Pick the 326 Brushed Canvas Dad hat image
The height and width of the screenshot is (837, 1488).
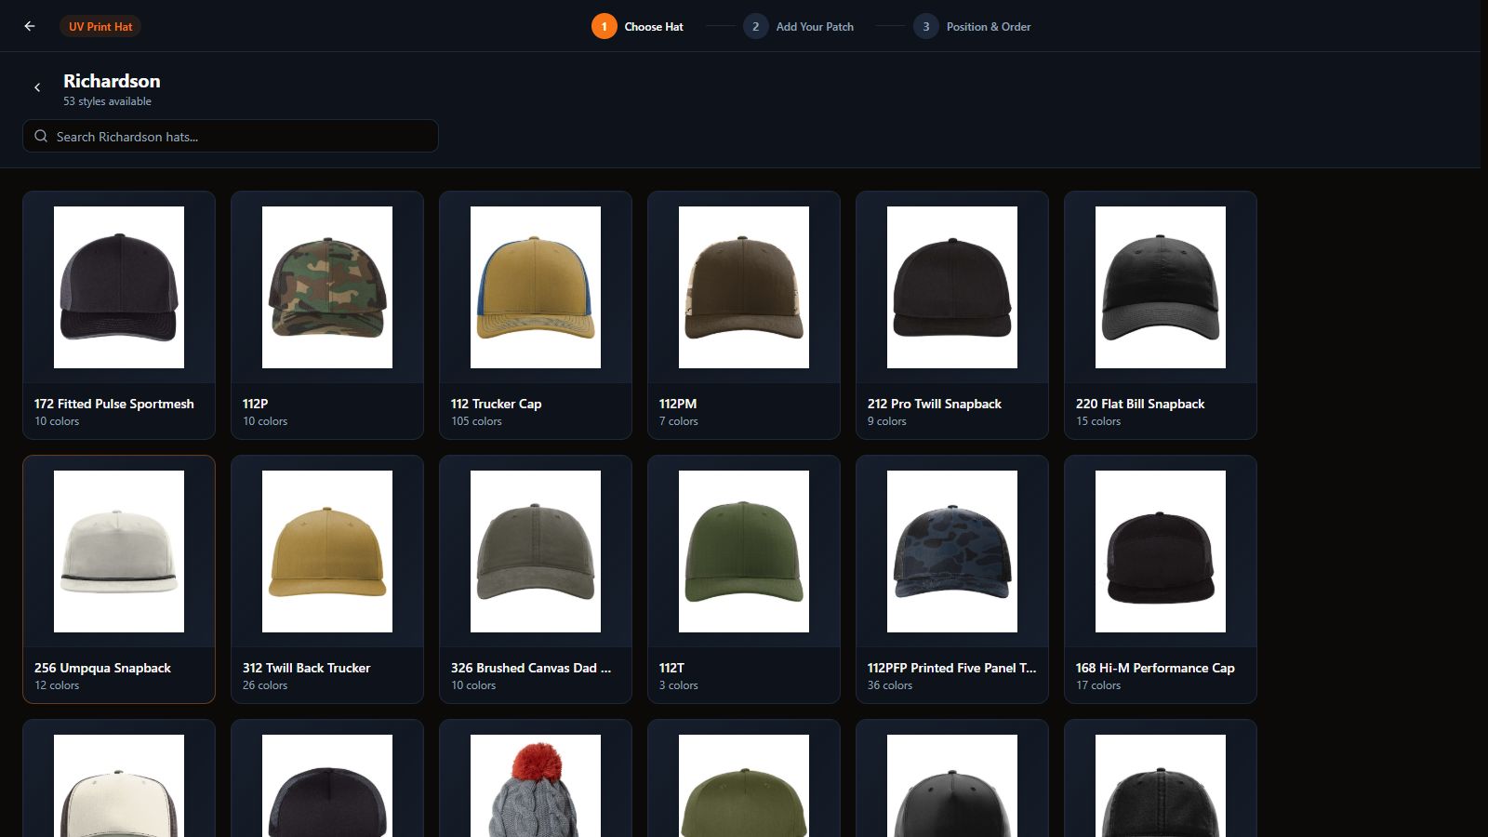(536, 551)
